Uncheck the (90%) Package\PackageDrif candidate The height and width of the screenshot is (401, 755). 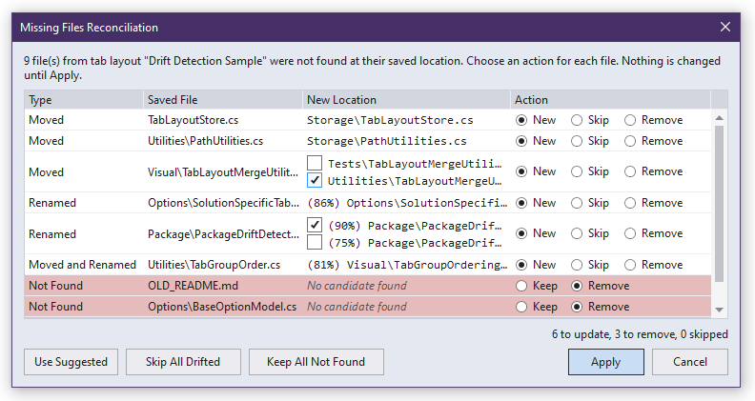click(x=315, y=225)
